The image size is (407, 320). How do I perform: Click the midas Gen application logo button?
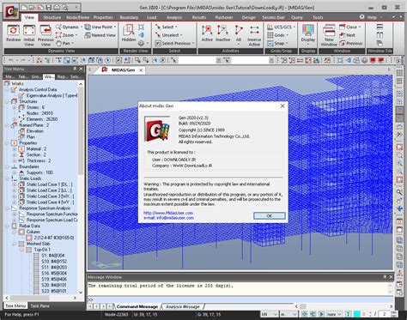pos(11,11)
